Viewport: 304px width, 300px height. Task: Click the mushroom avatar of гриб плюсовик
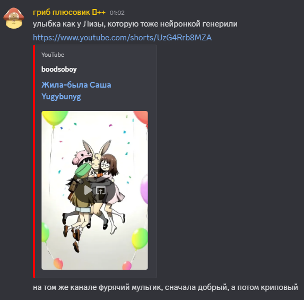[14, 18]
